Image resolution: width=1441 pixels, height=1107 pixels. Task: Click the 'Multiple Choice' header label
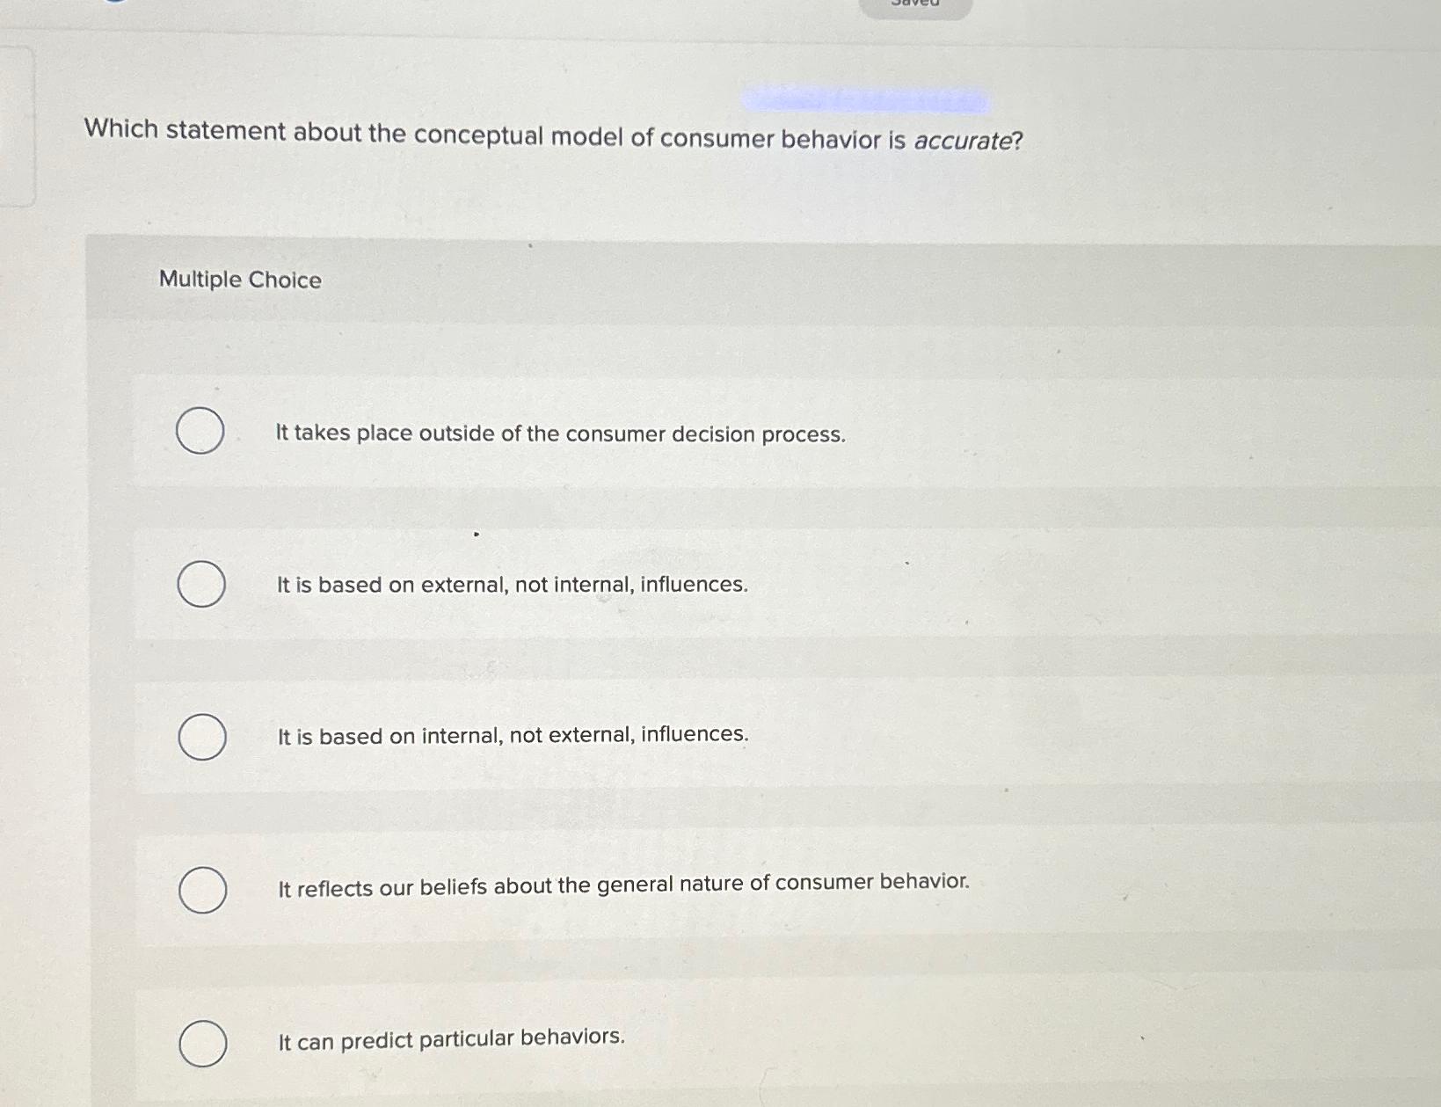click(x=240, y=280)
